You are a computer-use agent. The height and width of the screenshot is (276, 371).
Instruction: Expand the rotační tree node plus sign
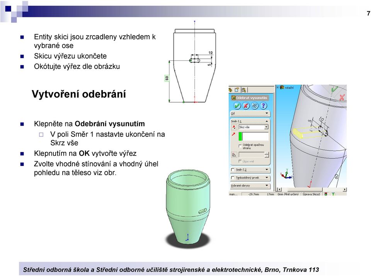coord(277,87)
